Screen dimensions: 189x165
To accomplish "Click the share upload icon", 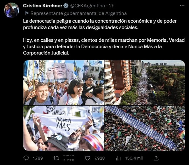I will pyautogui.click(x=156, y=158).
